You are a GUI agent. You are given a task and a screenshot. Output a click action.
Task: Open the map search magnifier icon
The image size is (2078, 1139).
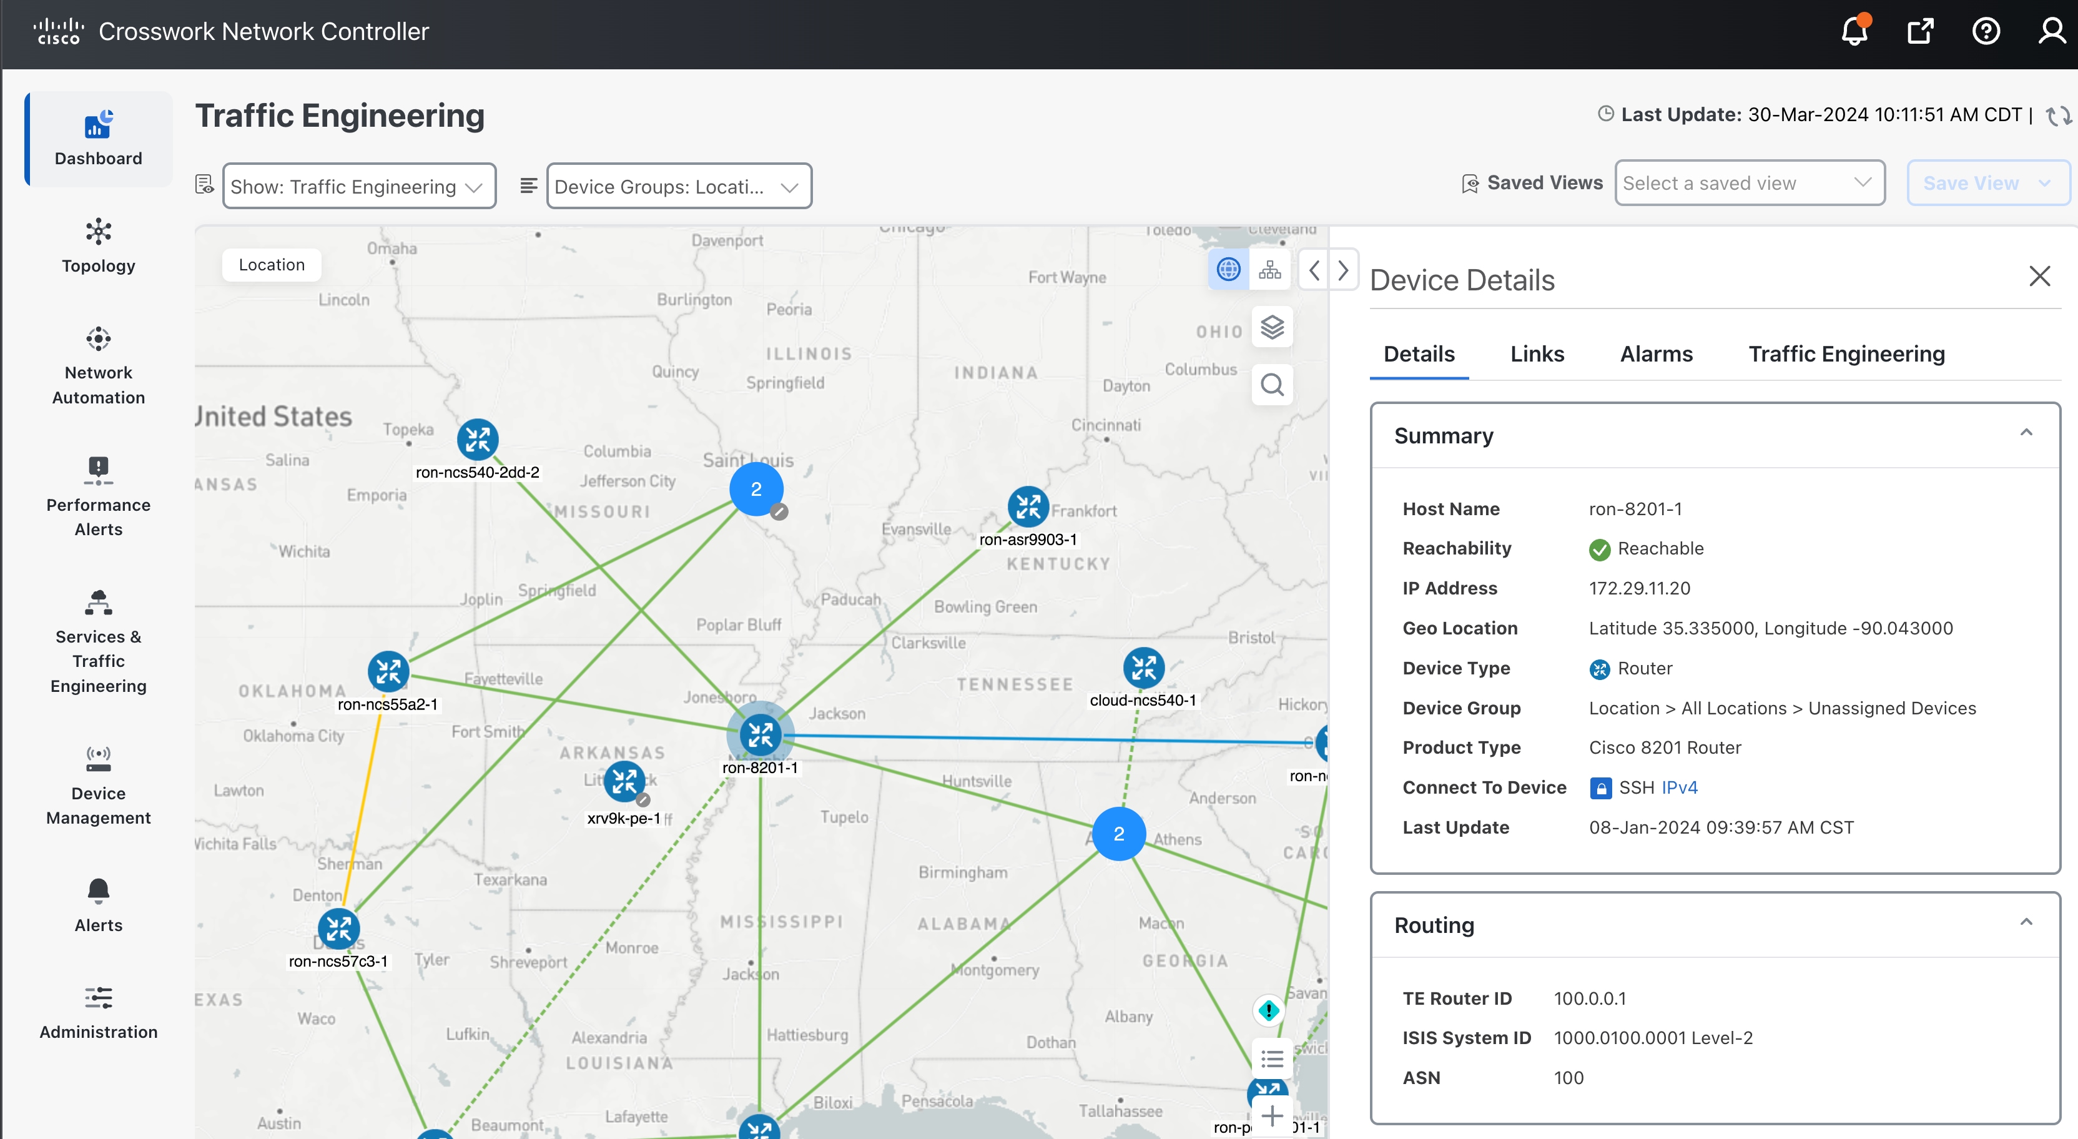(1272, 385)
